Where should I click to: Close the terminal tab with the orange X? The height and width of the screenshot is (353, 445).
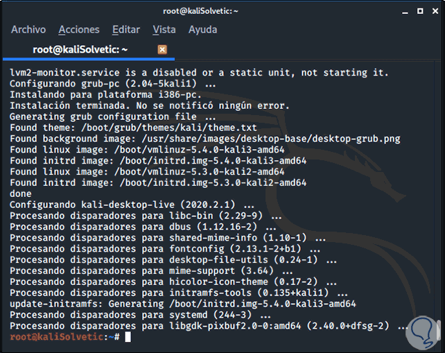pos(162,50)
